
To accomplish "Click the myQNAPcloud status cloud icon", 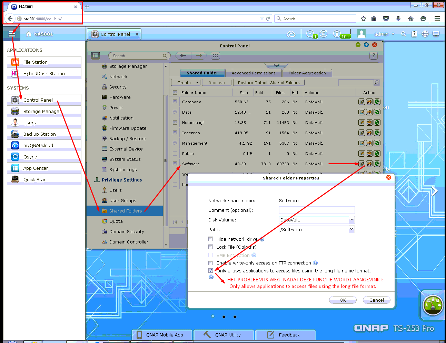I will pyautogui.click(x=291, y=34).
